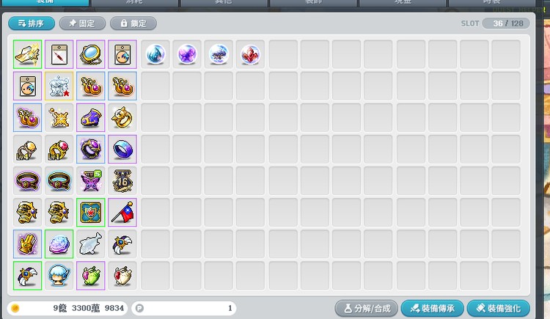Select the number 16 medal item
This screenshot has width=550, height=319.
pyautogui.click(x=122, y=180)
